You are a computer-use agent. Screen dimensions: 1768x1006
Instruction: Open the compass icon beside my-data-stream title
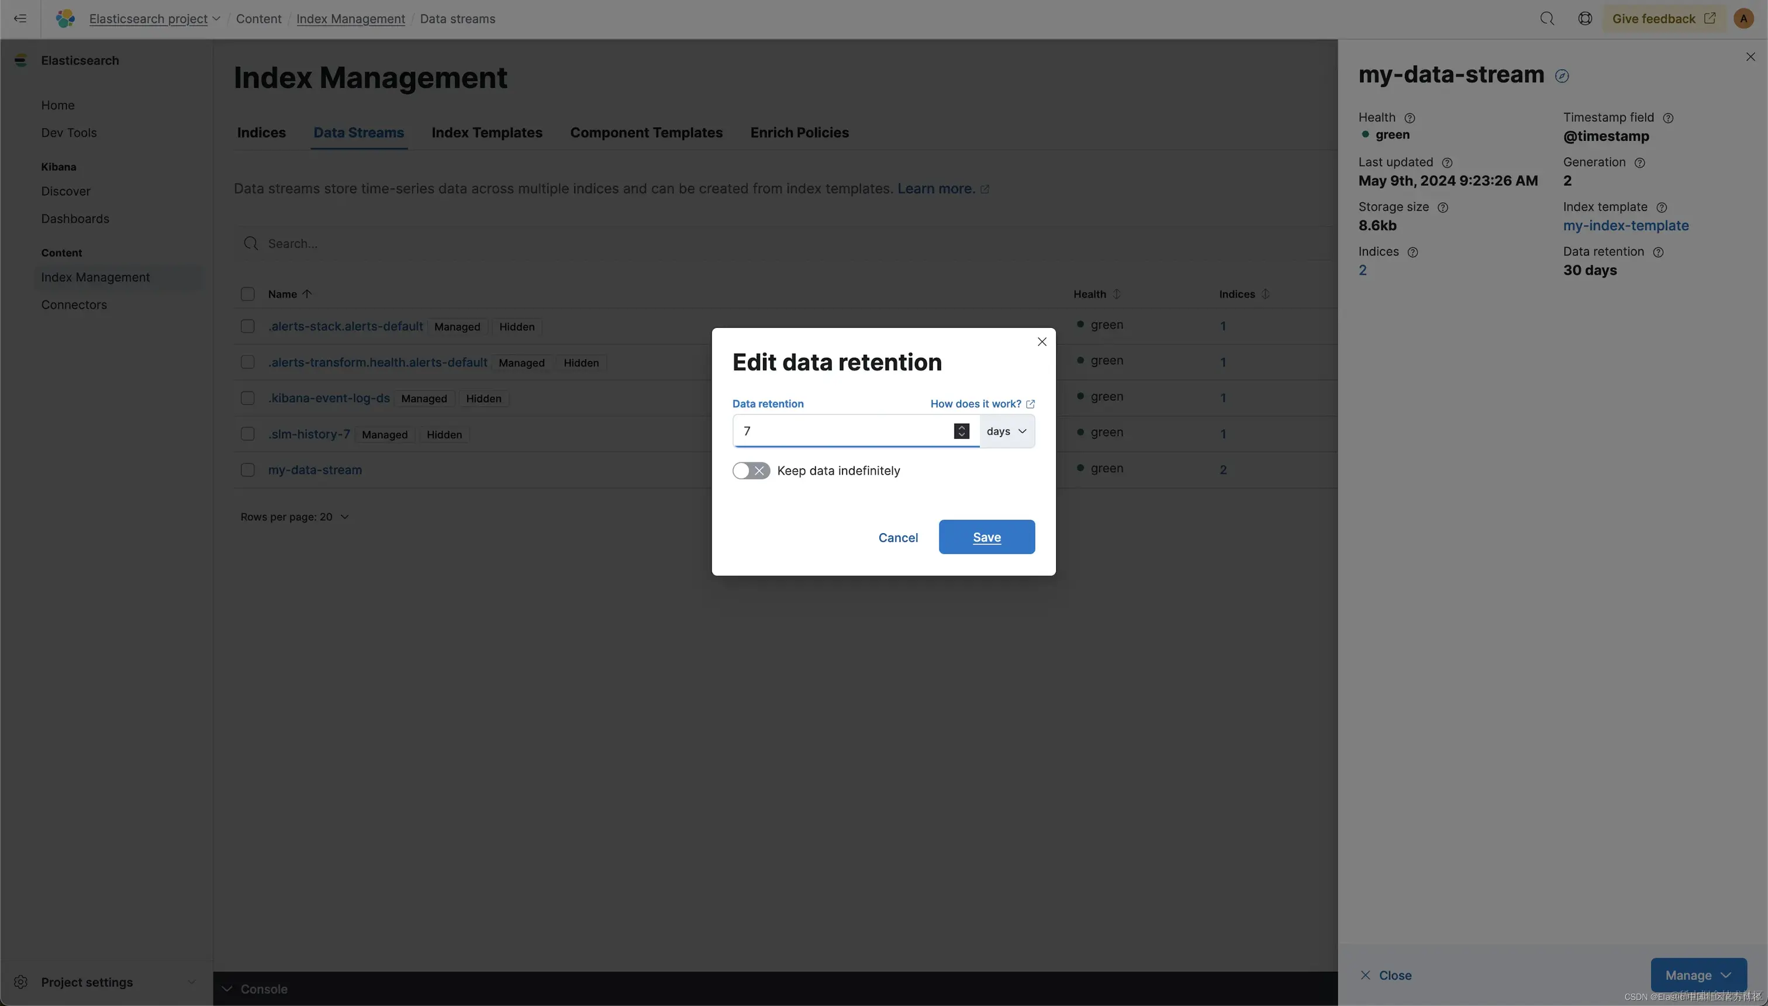[1562, 76]
